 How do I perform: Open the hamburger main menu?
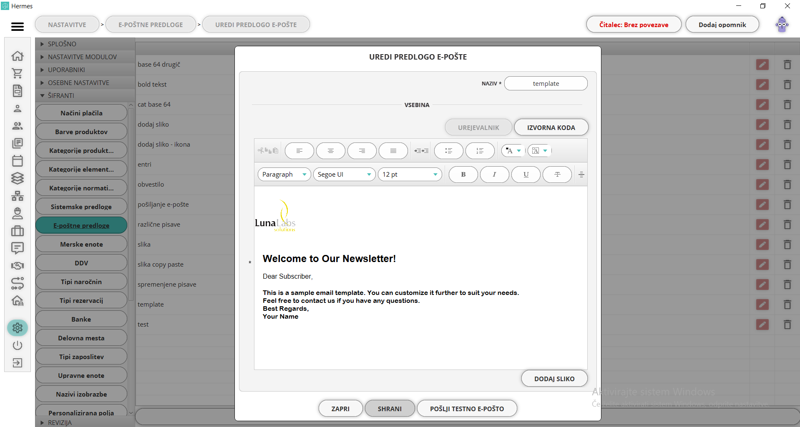[x=18, y=27]
